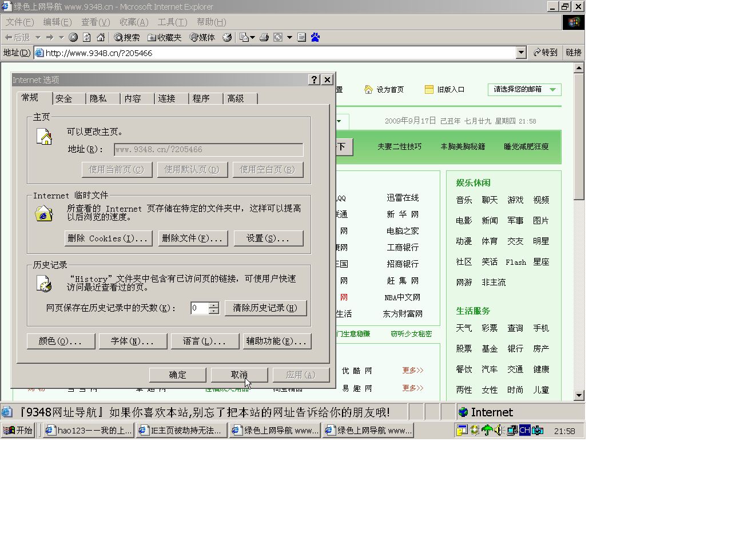732x549 pixels.
Task: Click the 删除 Cookies(I)... button
Action: (x=109, y=238)
